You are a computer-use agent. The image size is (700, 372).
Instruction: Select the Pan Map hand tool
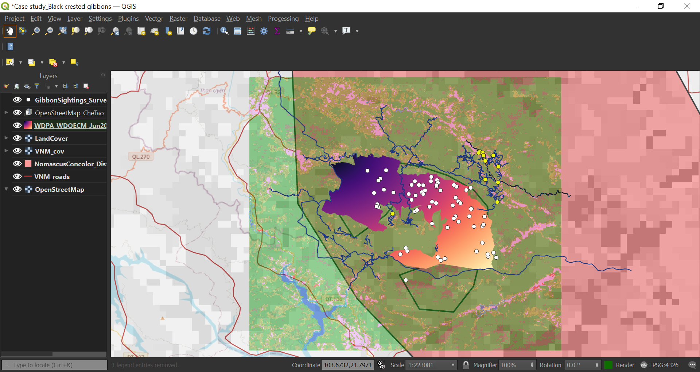pos(10,31)
